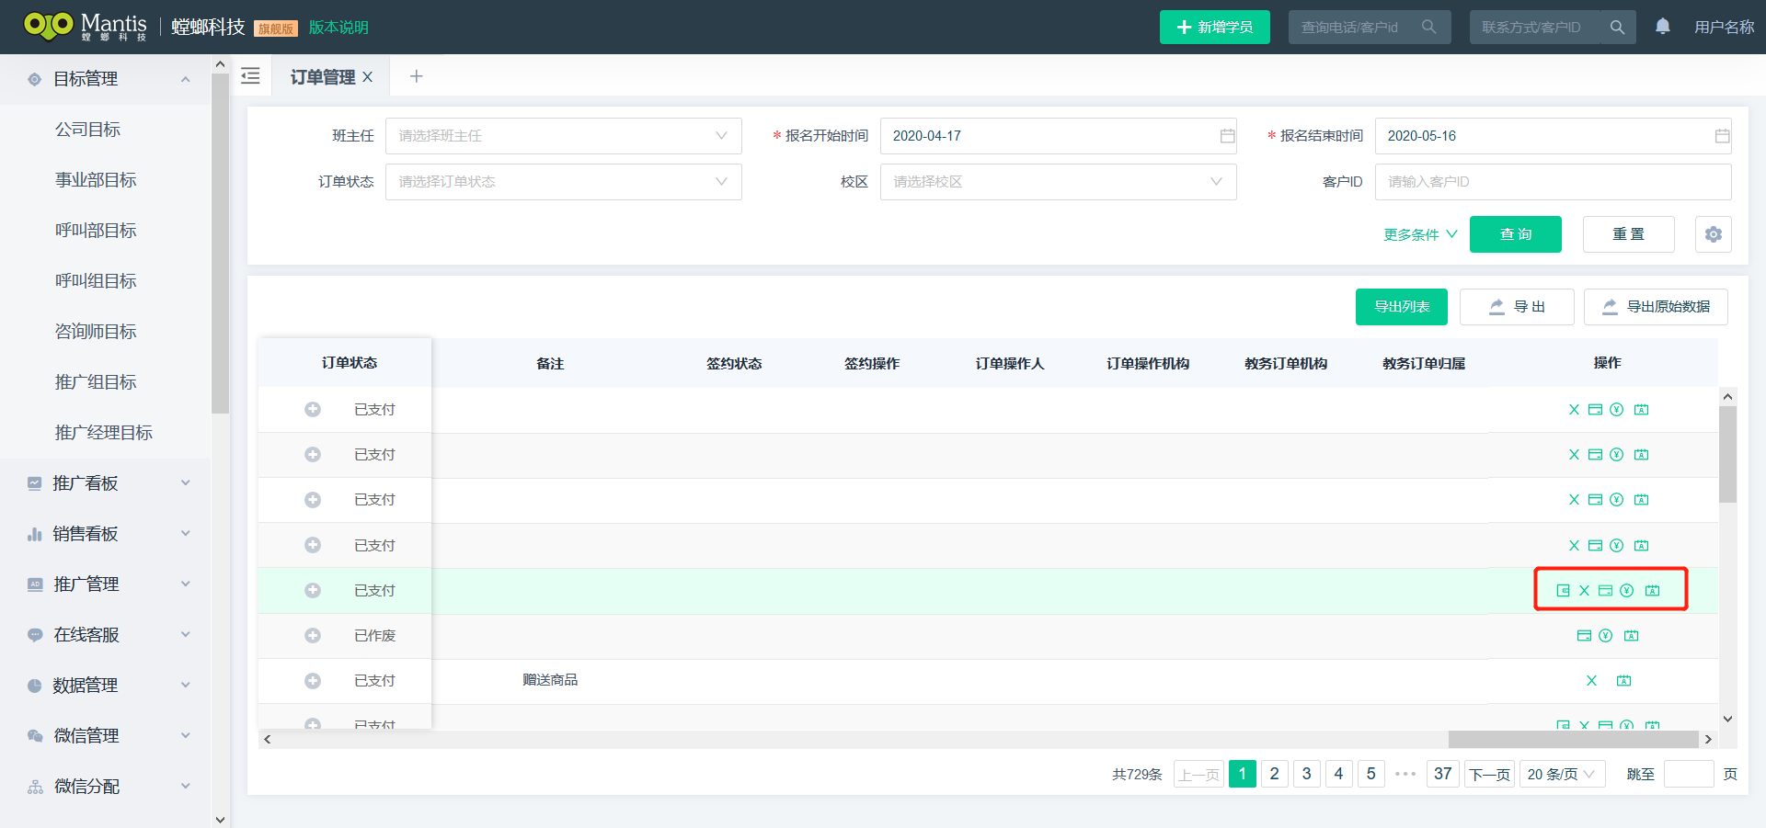Select 推广经理目标 in the sidebar

pos(104,433)
